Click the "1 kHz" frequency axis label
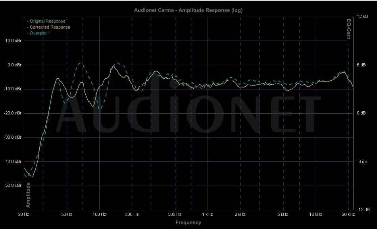 point(208,215)
